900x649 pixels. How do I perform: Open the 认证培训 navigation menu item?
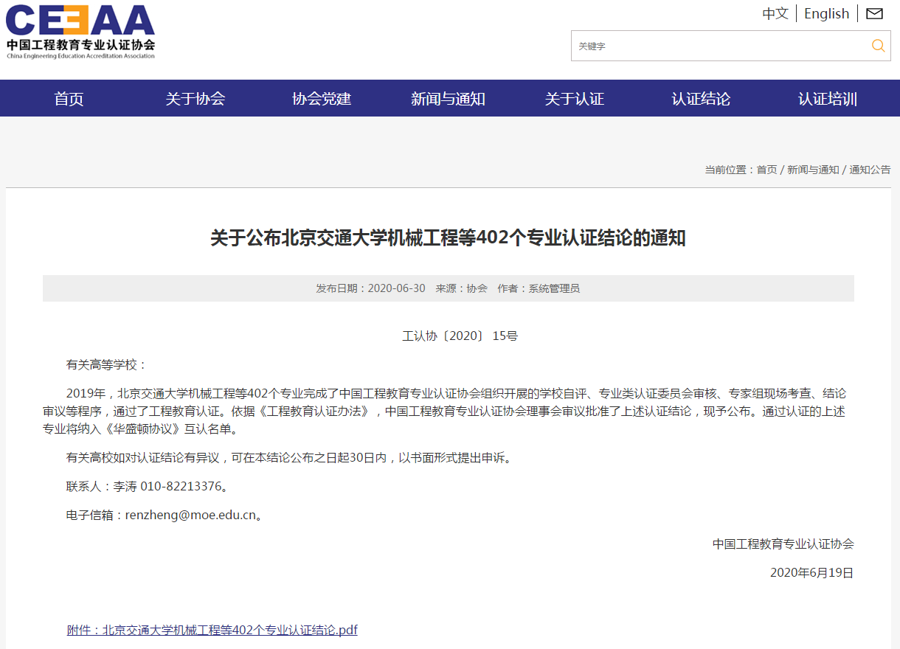click(x=827, y=97)
